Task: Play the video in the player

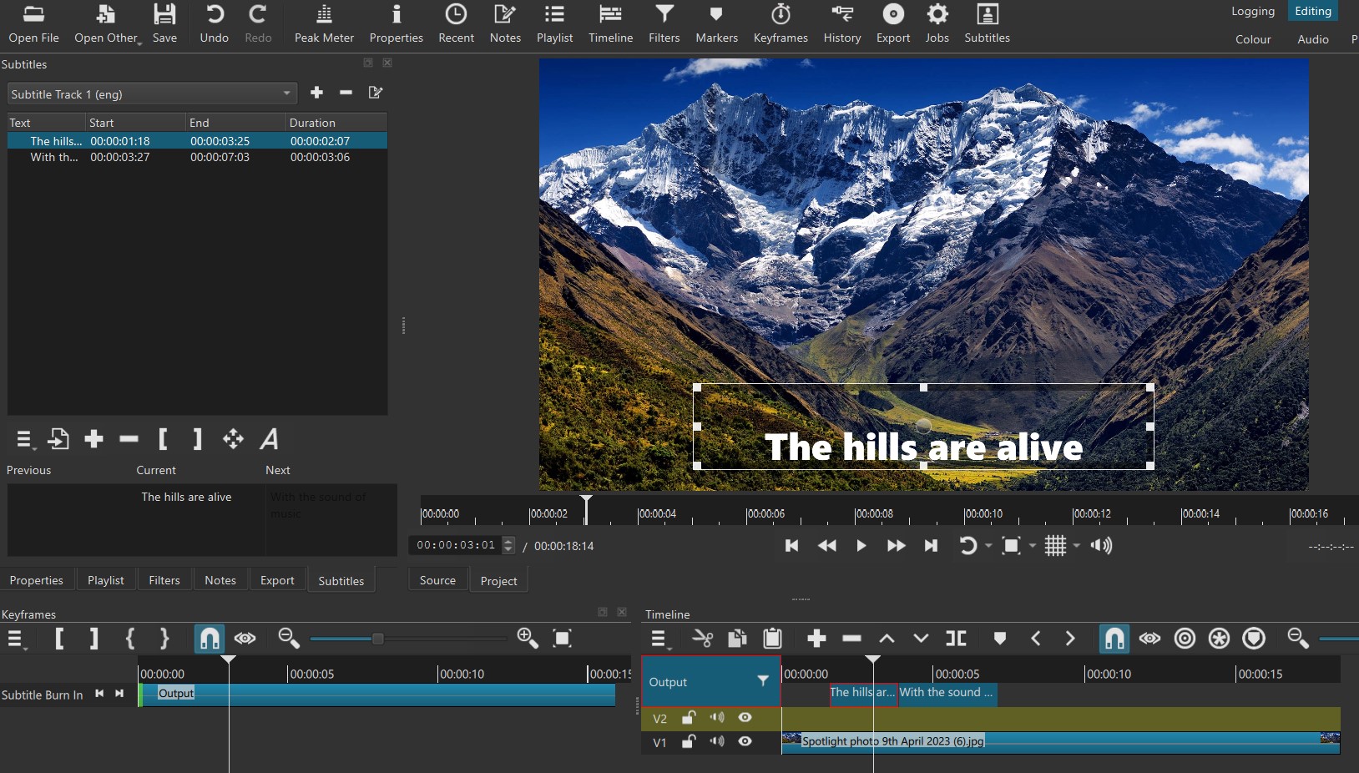Action: [x=861, y=546]
